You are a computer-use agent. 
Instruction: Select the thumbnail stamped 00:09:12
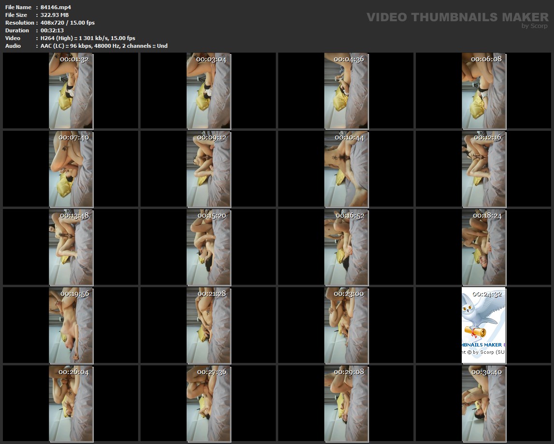209,168
